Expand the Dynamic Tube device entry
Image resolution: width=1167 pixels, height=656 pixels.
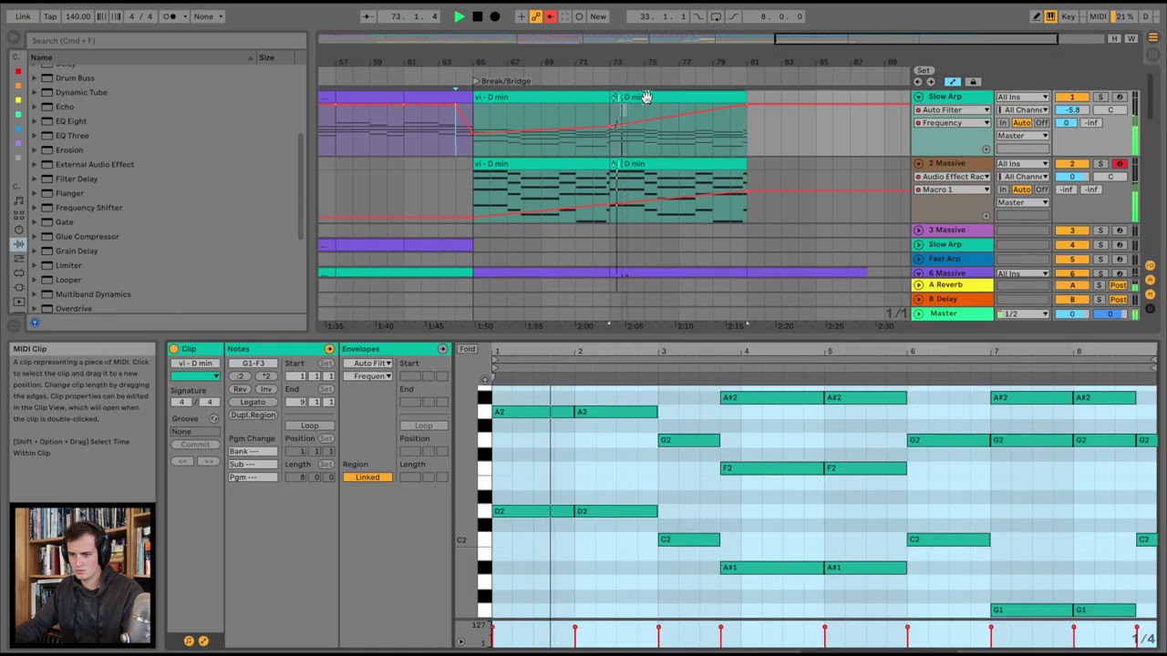[35, 92]
